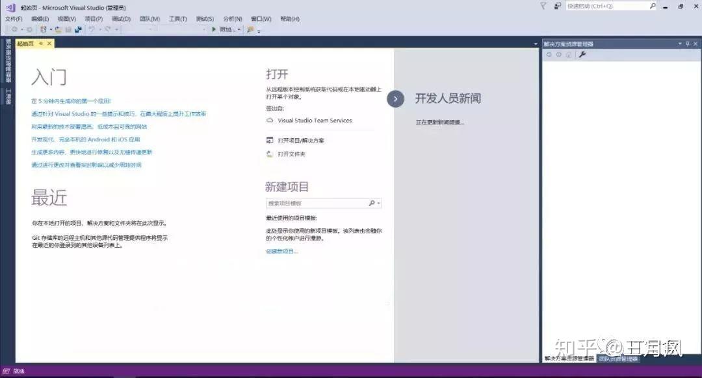Switch to the 团队资源管理器 bottom tab
Screen dimensions: 702x378
coord(618,359)
